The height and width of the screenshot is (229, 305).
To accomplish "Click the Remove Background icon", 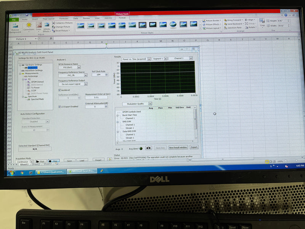I will (x=15, y=26).
